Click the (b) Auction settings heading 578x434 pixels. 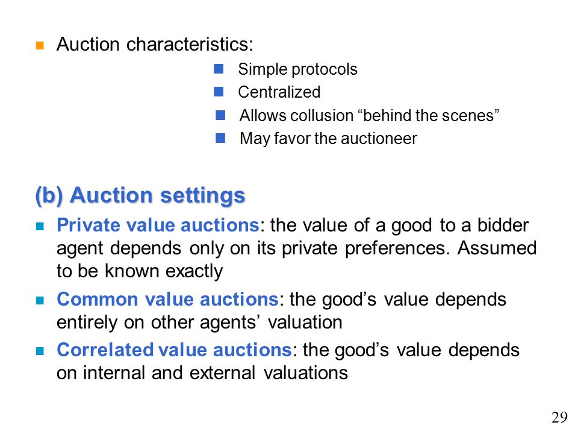click(140, 195)
